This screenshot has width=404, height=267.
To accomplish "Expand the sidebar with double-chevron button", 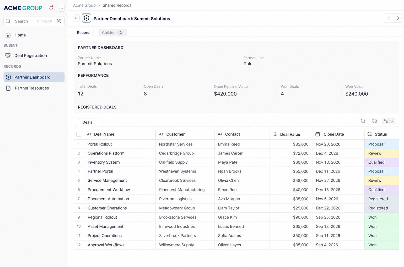I will pyautogui.click(x=76, y=18).
